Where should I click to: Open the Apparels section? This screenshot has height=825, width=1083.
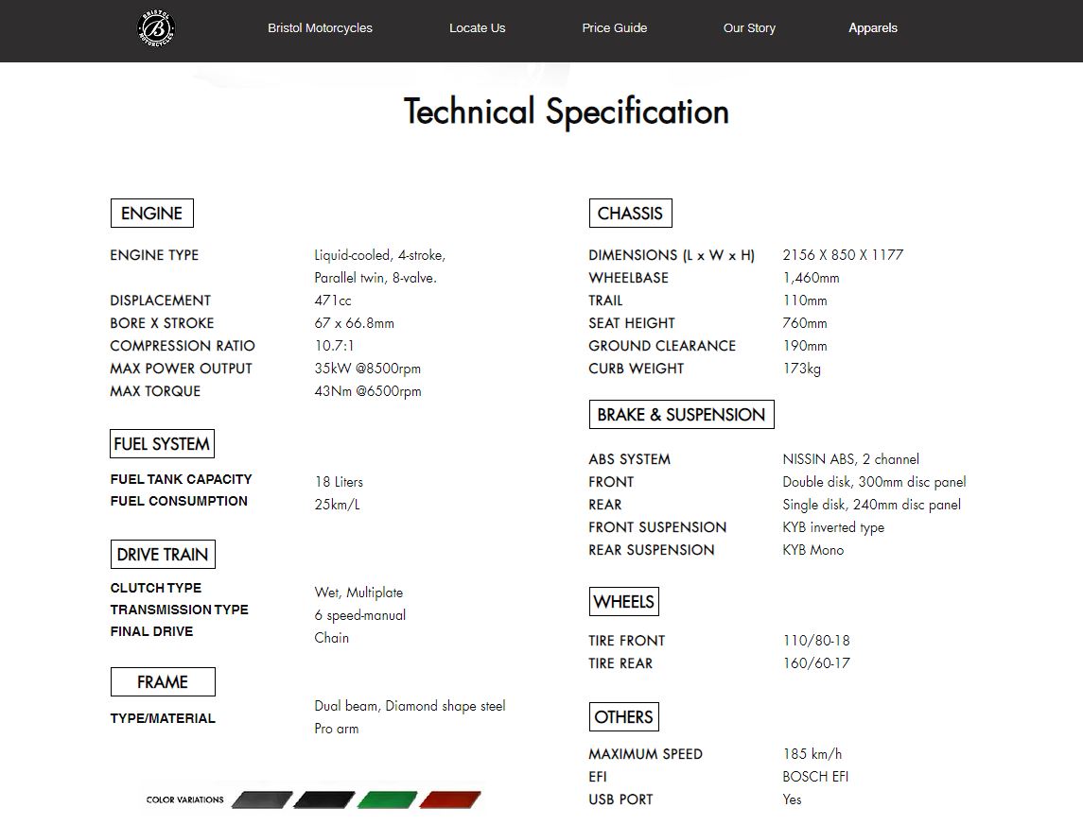coord(873,28)
